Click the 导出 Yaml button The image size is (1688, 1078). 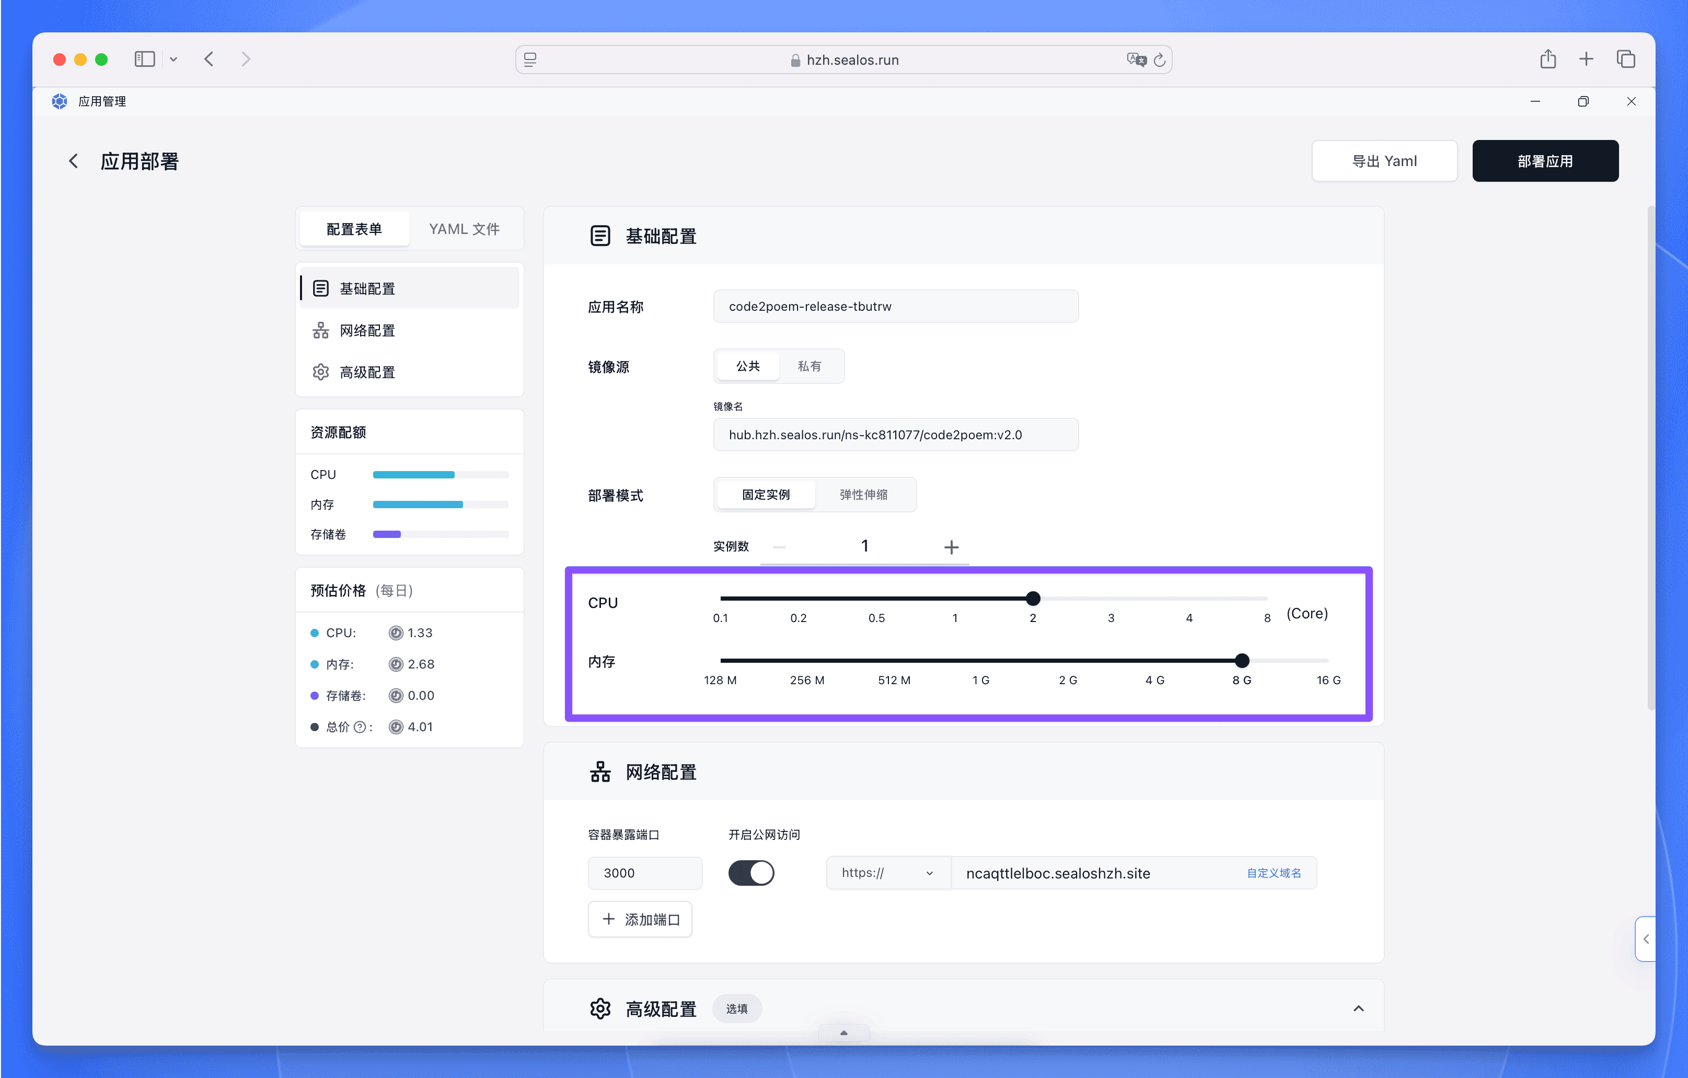pos(1384,161)
